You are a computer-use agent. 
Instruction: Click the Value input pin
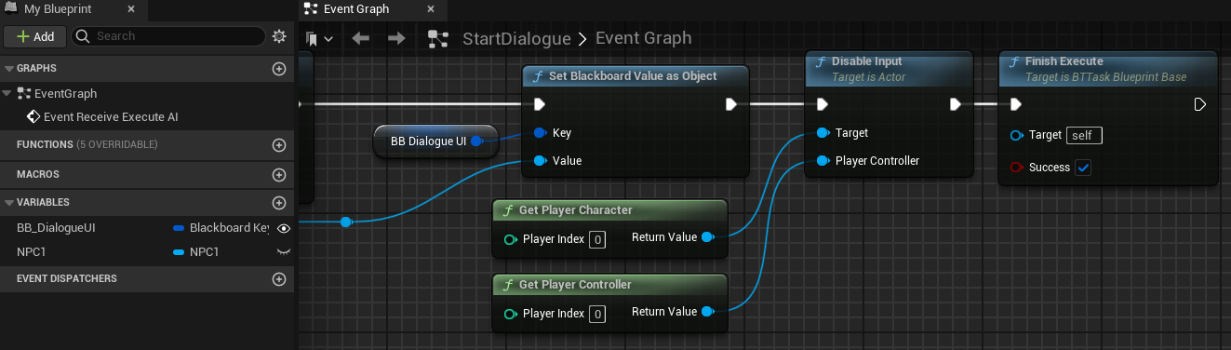[540, 161]
